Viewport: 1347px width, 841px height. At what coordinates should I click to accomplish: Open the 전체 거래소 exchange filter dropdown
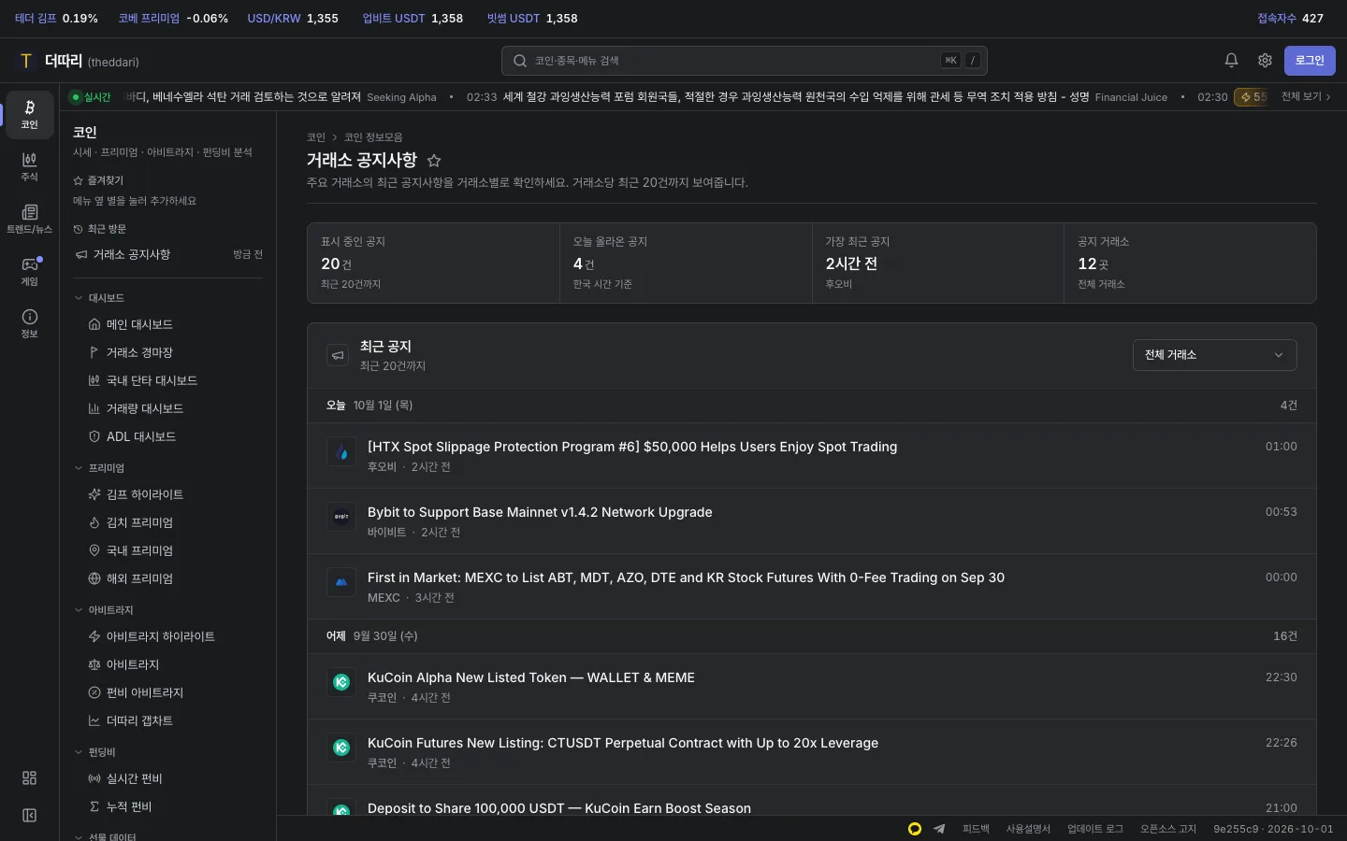1214,355
